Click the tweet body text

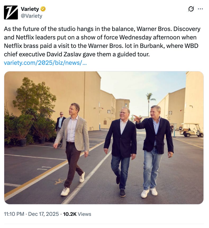pos(102,42)
